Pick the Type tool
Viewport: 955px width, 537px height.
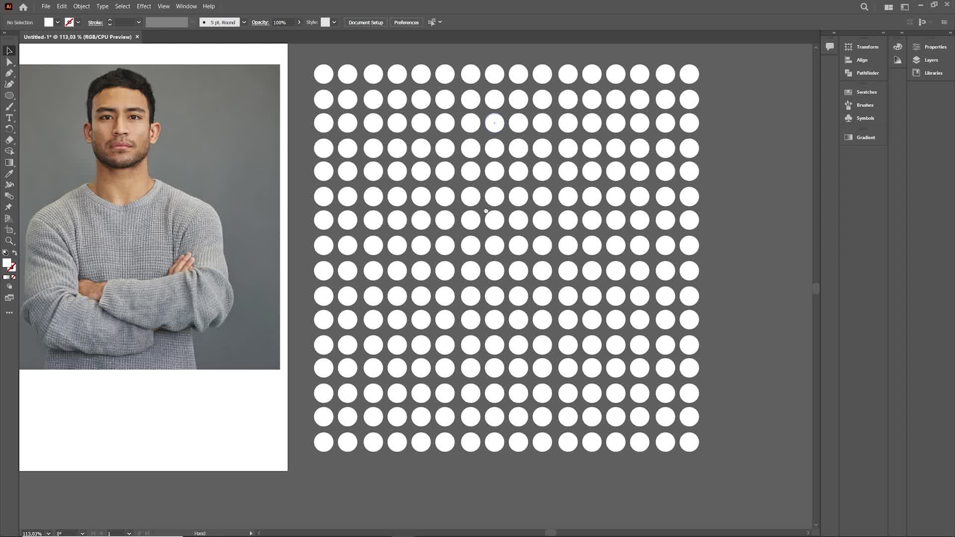point(9,118)
